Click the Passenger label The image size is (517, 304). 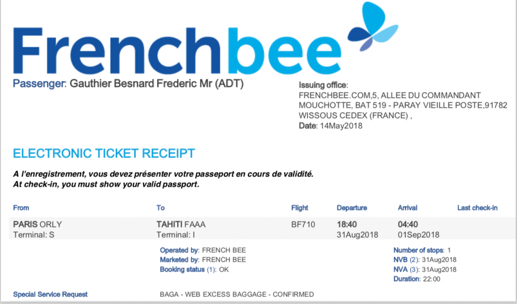point(39,84)
